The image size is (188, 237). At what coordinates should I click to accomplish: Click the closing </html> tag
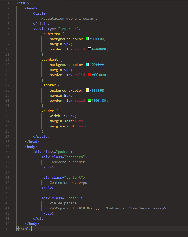[x=24, y=229]
